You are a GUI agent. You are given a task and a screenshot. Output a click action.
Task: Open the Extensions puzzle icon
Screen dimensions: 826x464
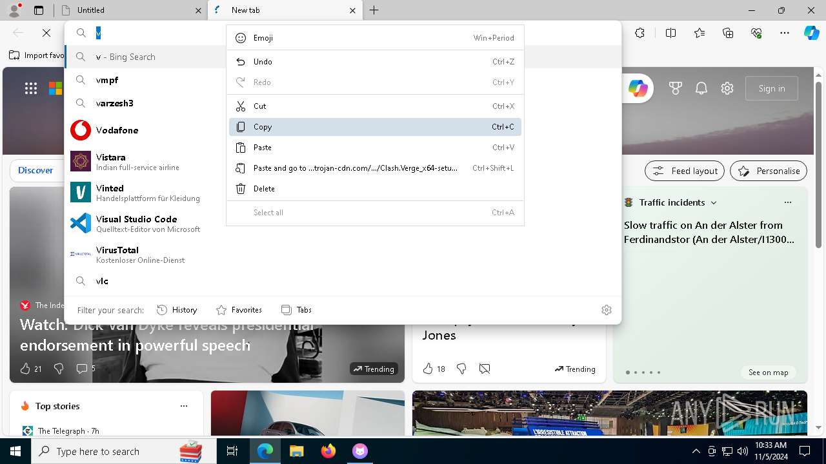point(640,33)
